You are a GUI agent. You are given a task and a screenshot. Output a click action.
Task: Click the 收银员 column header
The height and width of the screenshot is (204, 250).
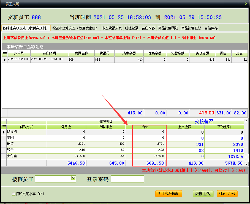click(x=104, y=53)
